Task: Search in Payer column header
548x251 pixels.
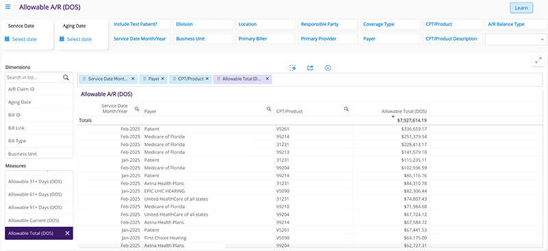Action: tap(269, 109)
